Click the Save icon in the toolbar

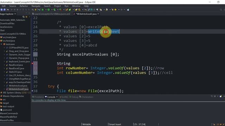pyautogui.click(x=2, y=10)
